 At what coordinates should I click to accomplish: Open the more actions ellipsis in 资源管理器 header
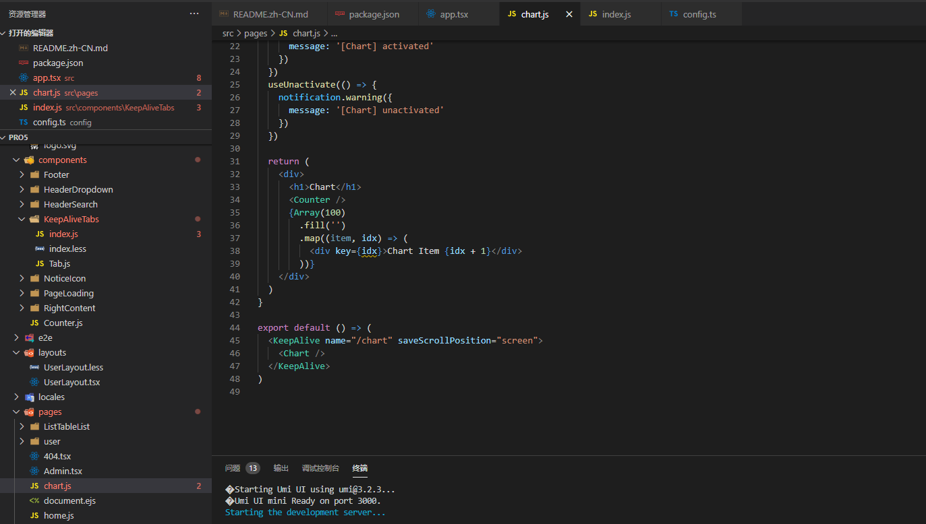194,13
